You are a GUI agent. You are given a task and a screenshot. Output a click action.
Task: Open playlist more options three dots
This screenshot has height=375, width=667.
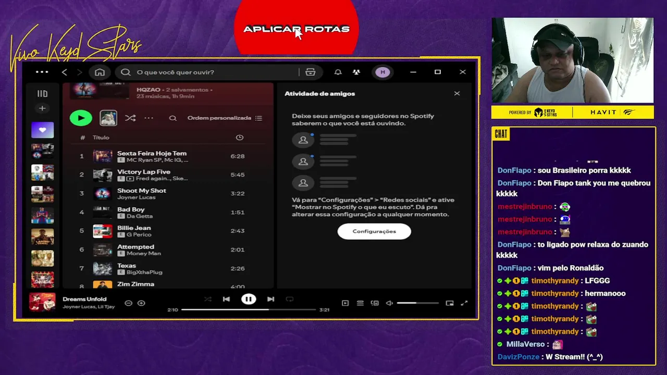pyautogui.click(x=149, y=118)
